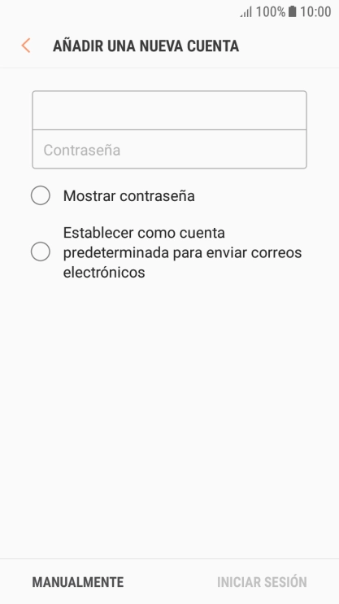339x604 pixels.
Task: Tap the INICIAR SESIÓN button
Action: (262, 582)
